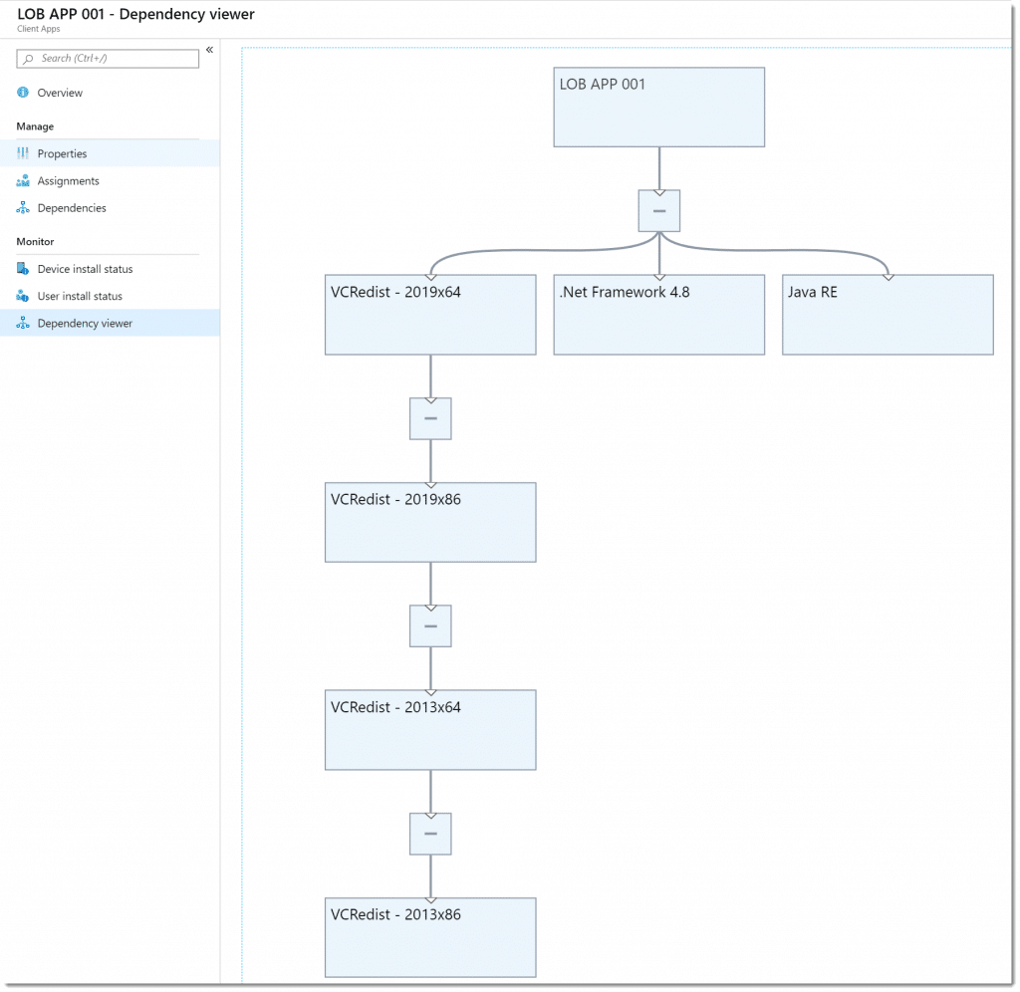Click the Dependencies tree icon
This screenshot has width=1020, height=992.
coord(23,208)
